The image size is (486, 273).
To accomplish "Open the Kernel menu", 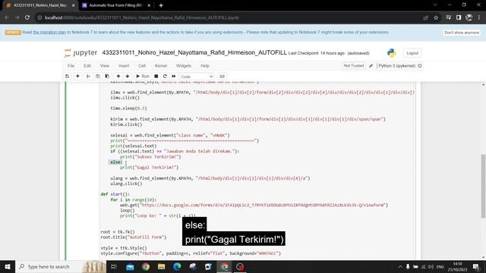I will click(x=161, y=66).
